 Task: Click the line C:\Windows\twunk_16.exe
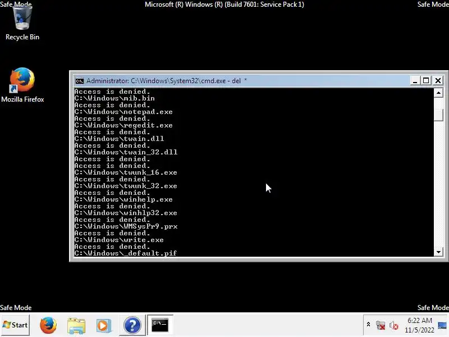[x=126, y=172]
